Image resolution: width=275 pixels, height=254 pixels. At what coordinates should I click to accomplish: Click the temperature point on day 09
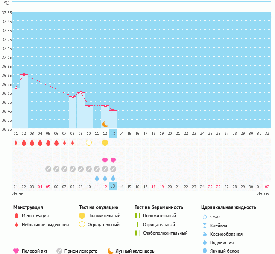coord(81,92)
